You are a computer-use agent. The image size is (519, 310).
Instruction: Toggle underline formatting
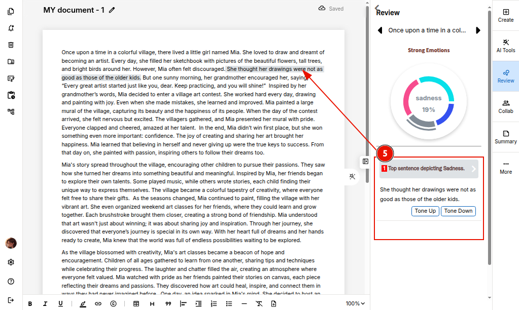point(60,304)
